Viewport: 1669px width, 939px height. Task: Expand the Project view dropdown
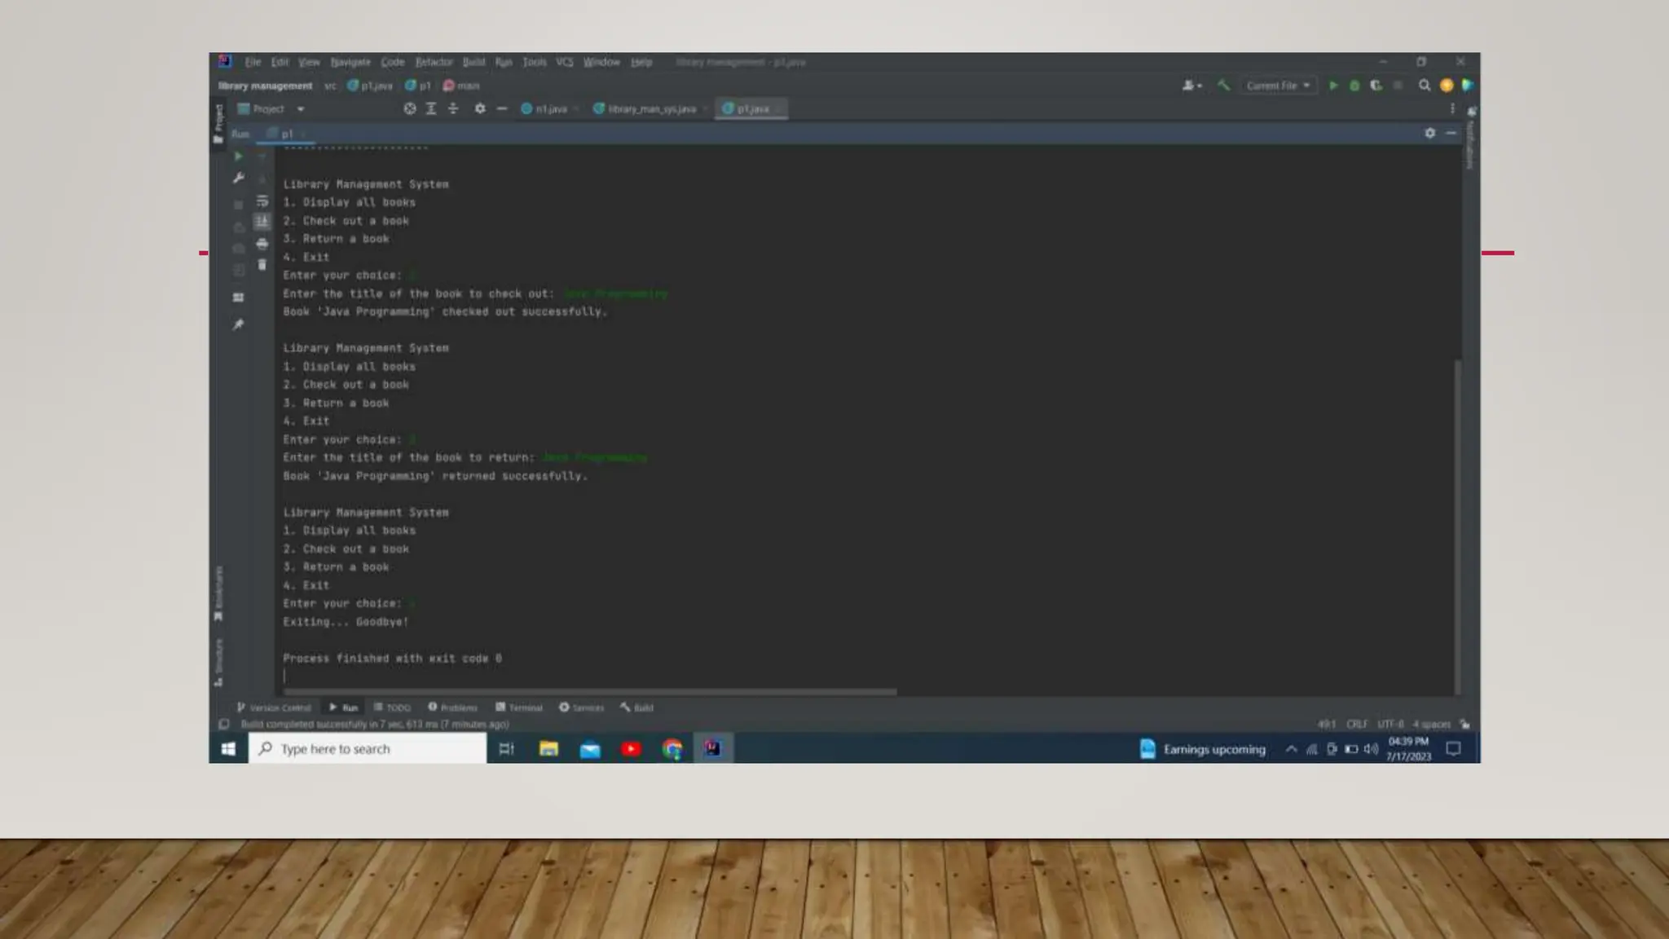click(x=301, y=109)
